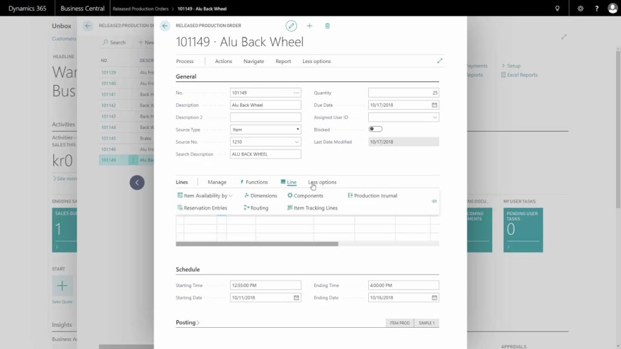
Task: Click the Description 2 input field
Action: 266,117
